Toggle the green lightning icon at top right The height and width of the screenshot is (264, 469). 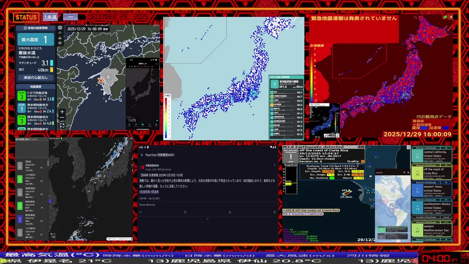click(445, 17)
